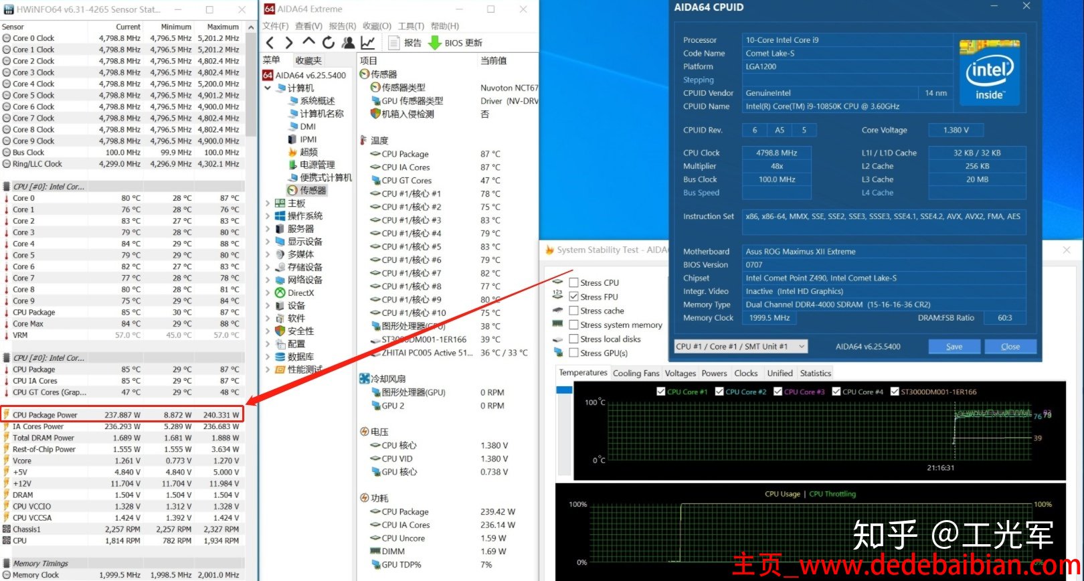Switch to the Statistics tab
The width and height of the screenshot is (1084, 581).
pyautogui.click(x=816, y=373)
